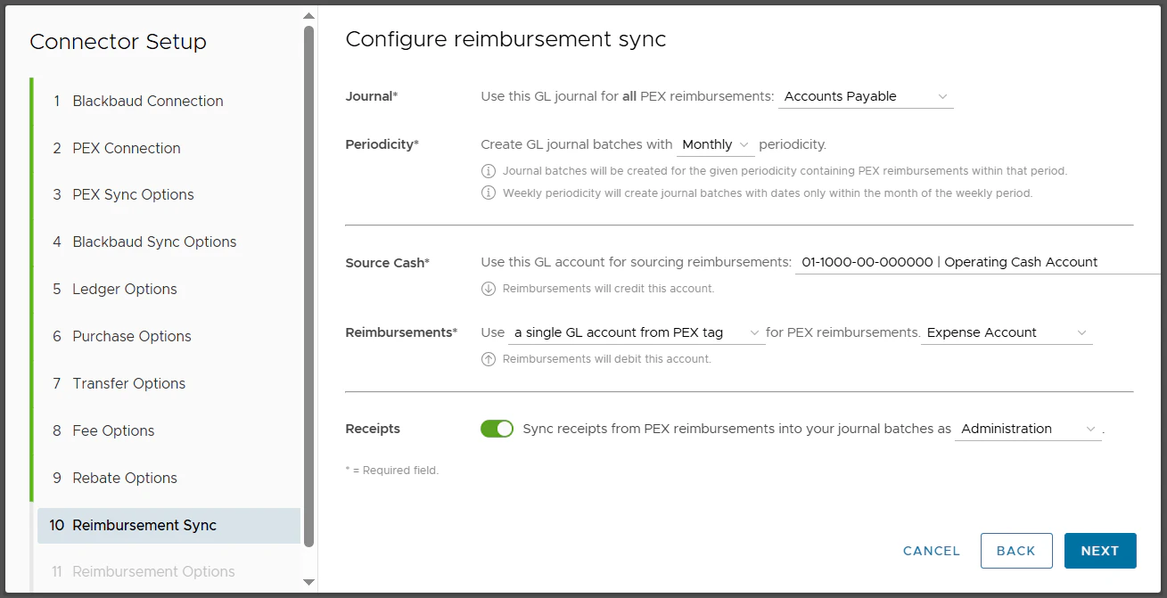Go to step 9 Rebate Options
This screenshot has width=1167, height=598.
click(x=168, y=478)
